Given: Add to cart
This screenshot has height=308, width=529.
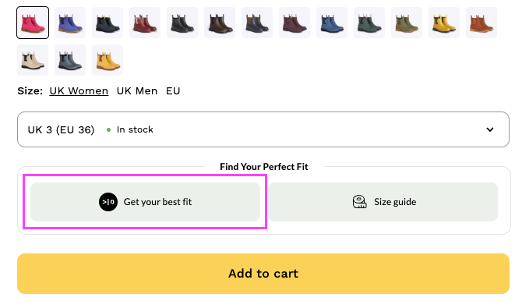Looking at the screenshot, I should (x=263, y=274).
